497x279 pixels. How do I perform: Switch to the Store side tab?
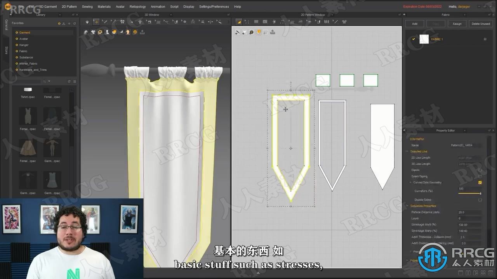tap(6, 50)
